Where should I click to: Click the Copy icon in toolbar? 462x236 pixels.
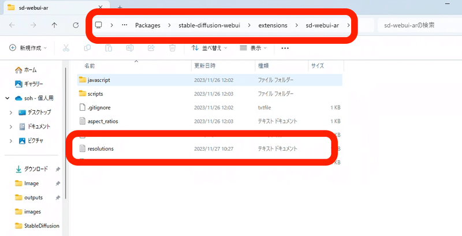[87, 48]
